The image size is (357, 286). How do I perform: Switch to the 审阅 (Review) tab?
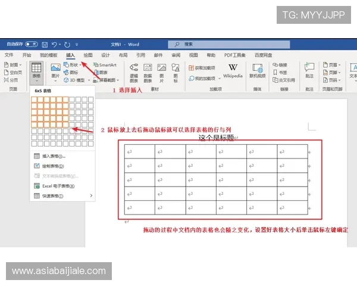(176, 55)
